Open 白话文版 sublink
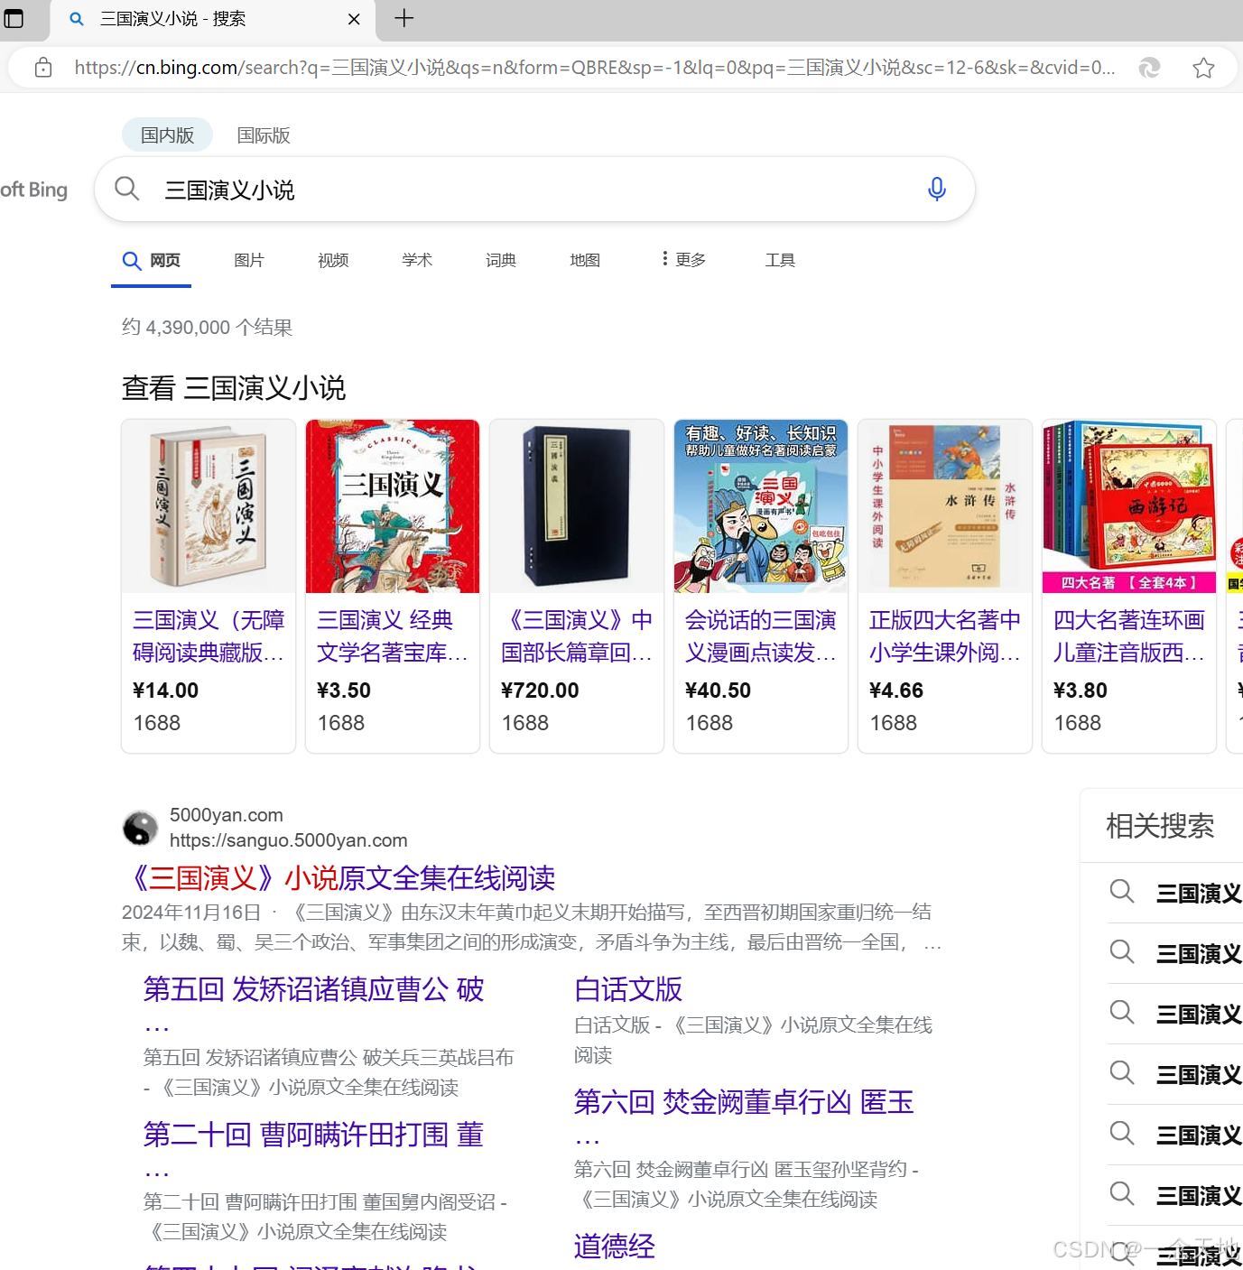The height and width of the screenshot is (1270, 1243). tap(628, 989)
